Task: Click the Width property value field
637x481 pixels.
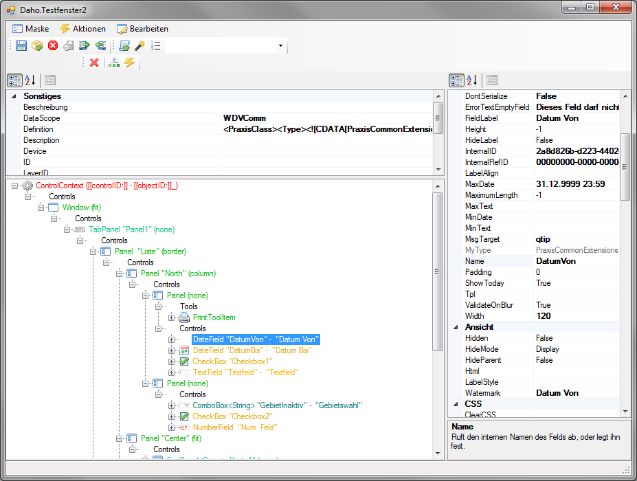Action: 576,316
